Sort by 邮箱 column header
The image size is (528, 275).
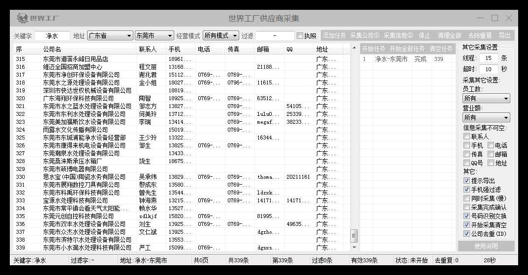pyautogui.click(x=269, y=49)
